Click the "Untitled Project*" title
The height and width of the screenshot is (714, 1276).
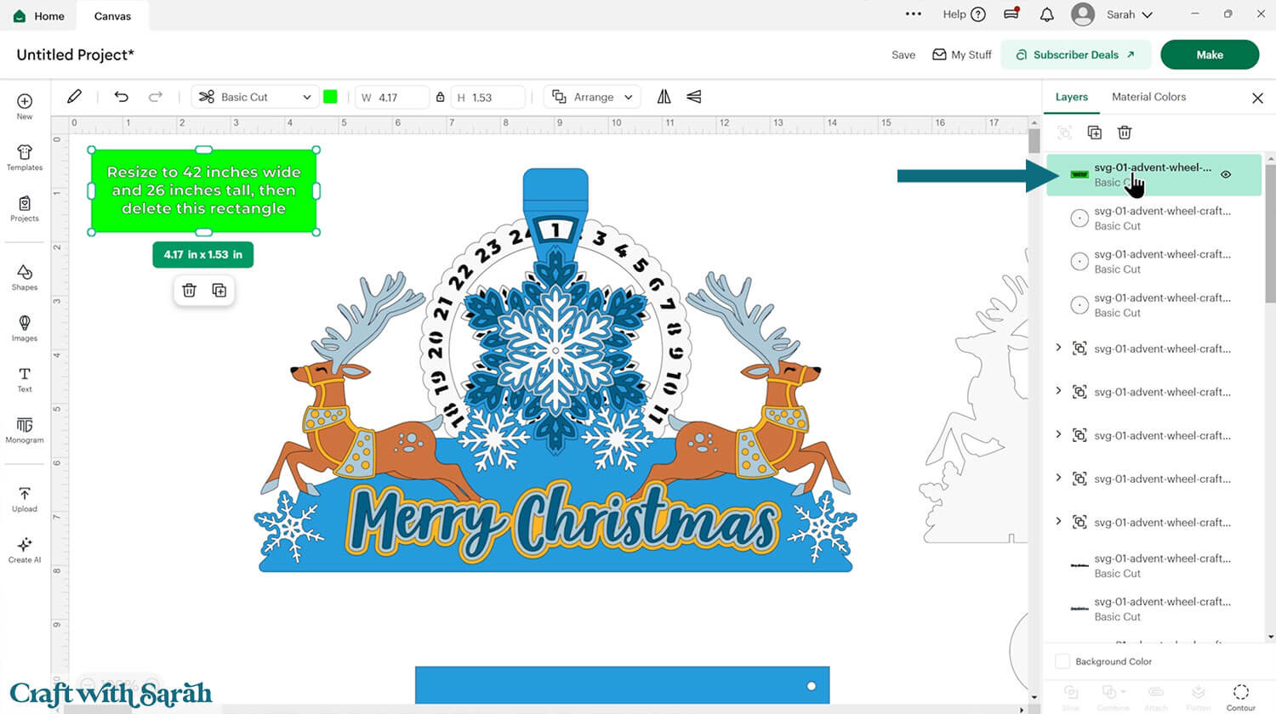pos(76,54)
